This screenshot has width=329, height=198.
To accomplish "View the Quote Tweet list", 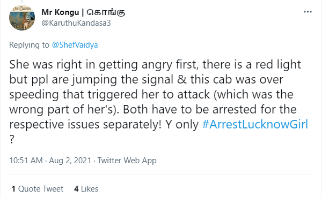I will coord(38,189).
